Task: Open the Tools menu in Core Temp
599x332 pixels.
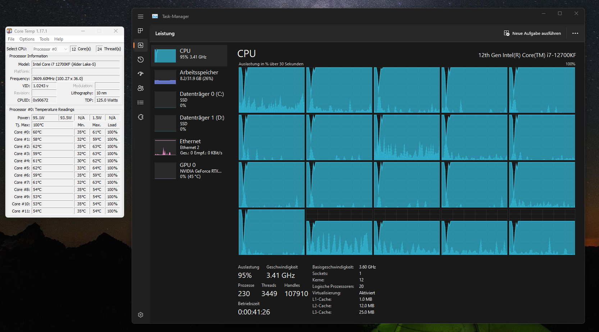Action: pyautogui.click(x=44, y=39)
